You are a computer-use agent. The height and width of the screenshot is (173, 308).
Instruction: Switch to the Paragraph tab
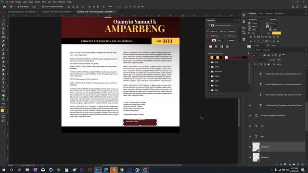coord(279,13)
